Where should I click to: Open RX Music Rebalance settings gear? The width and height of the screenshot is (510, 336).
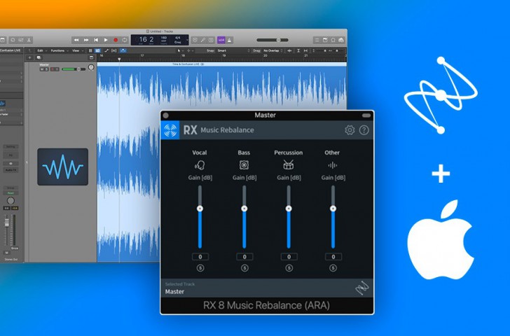(x=350, y=130)
